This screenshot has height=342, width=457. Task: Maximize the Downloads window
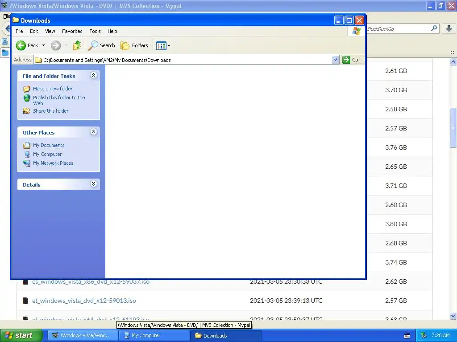tap(349, 20)
